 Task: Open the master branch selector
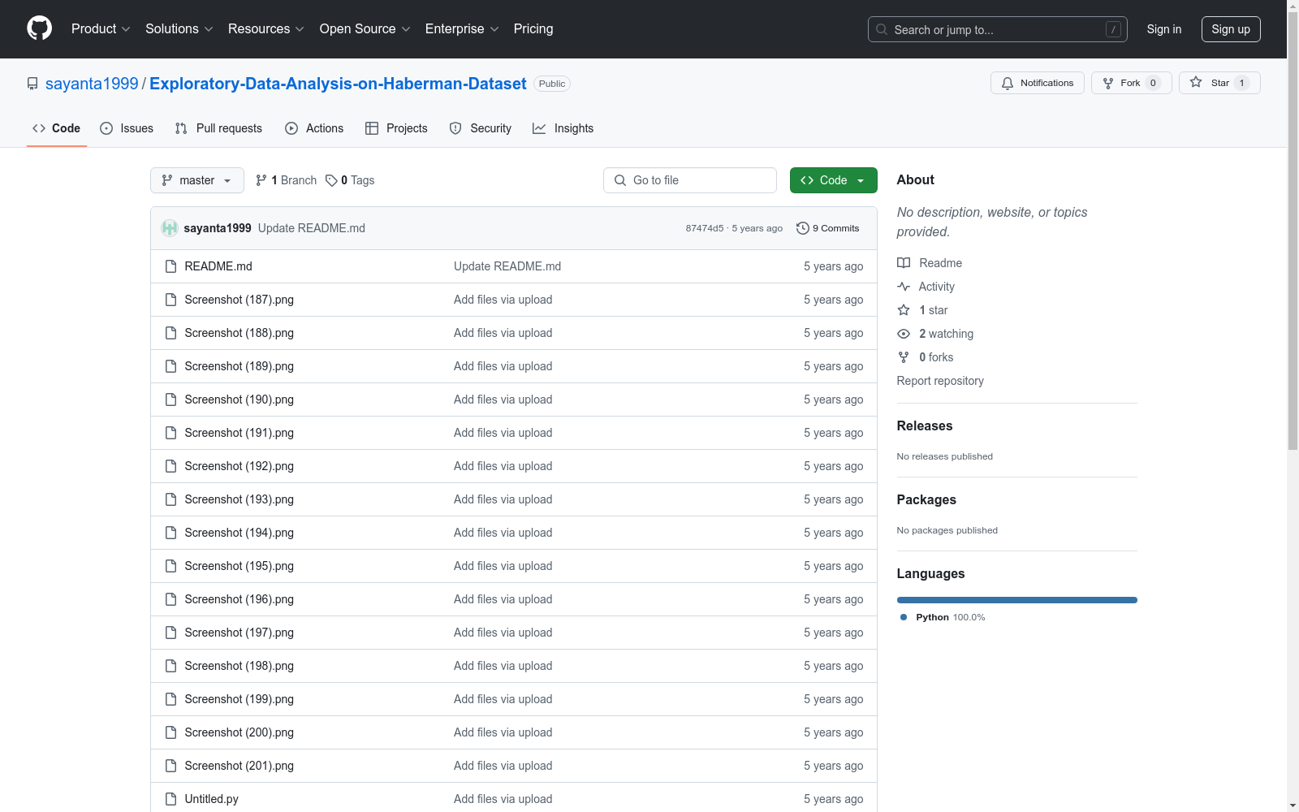pos(197,180)
